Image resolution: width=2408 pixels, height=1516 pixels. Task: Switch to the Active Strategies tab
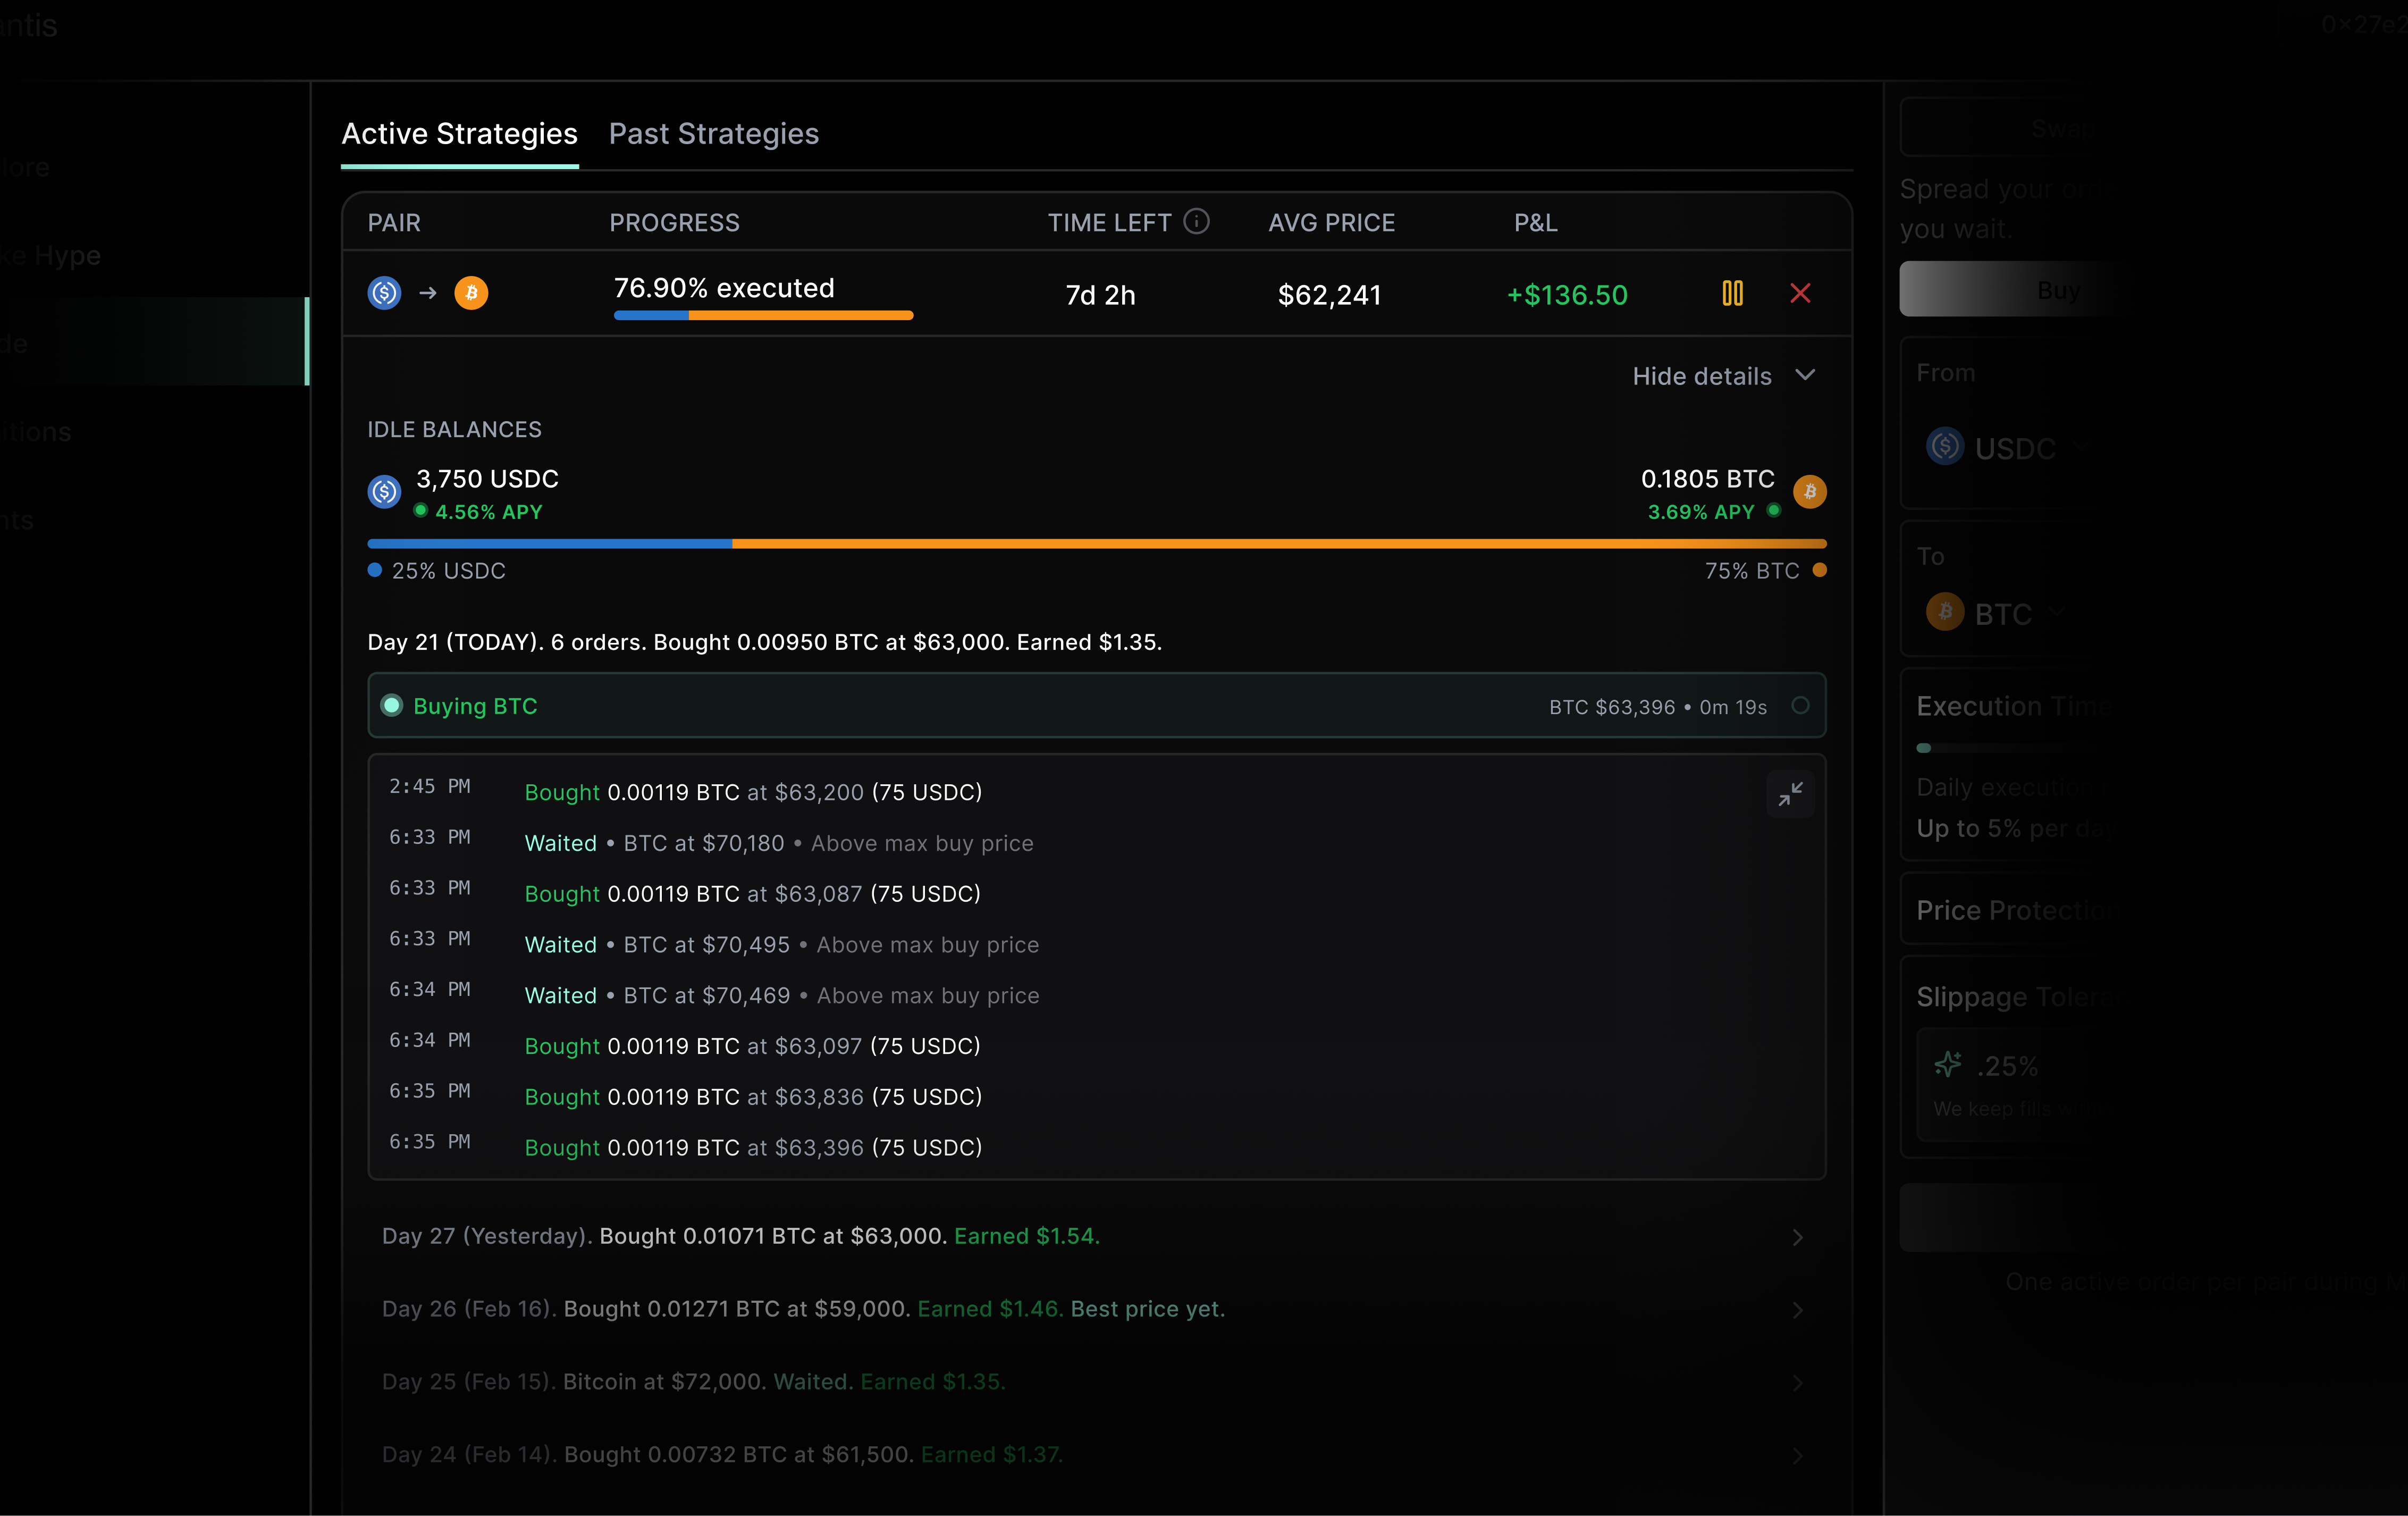(460, 134)
